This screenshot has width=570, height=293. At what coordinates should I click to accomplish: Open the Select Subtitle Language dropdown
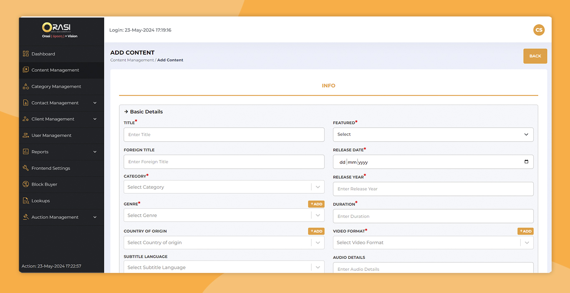coord(224,267)
